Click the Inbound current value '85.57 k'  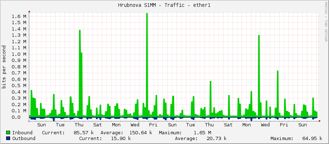click(84, 132)
